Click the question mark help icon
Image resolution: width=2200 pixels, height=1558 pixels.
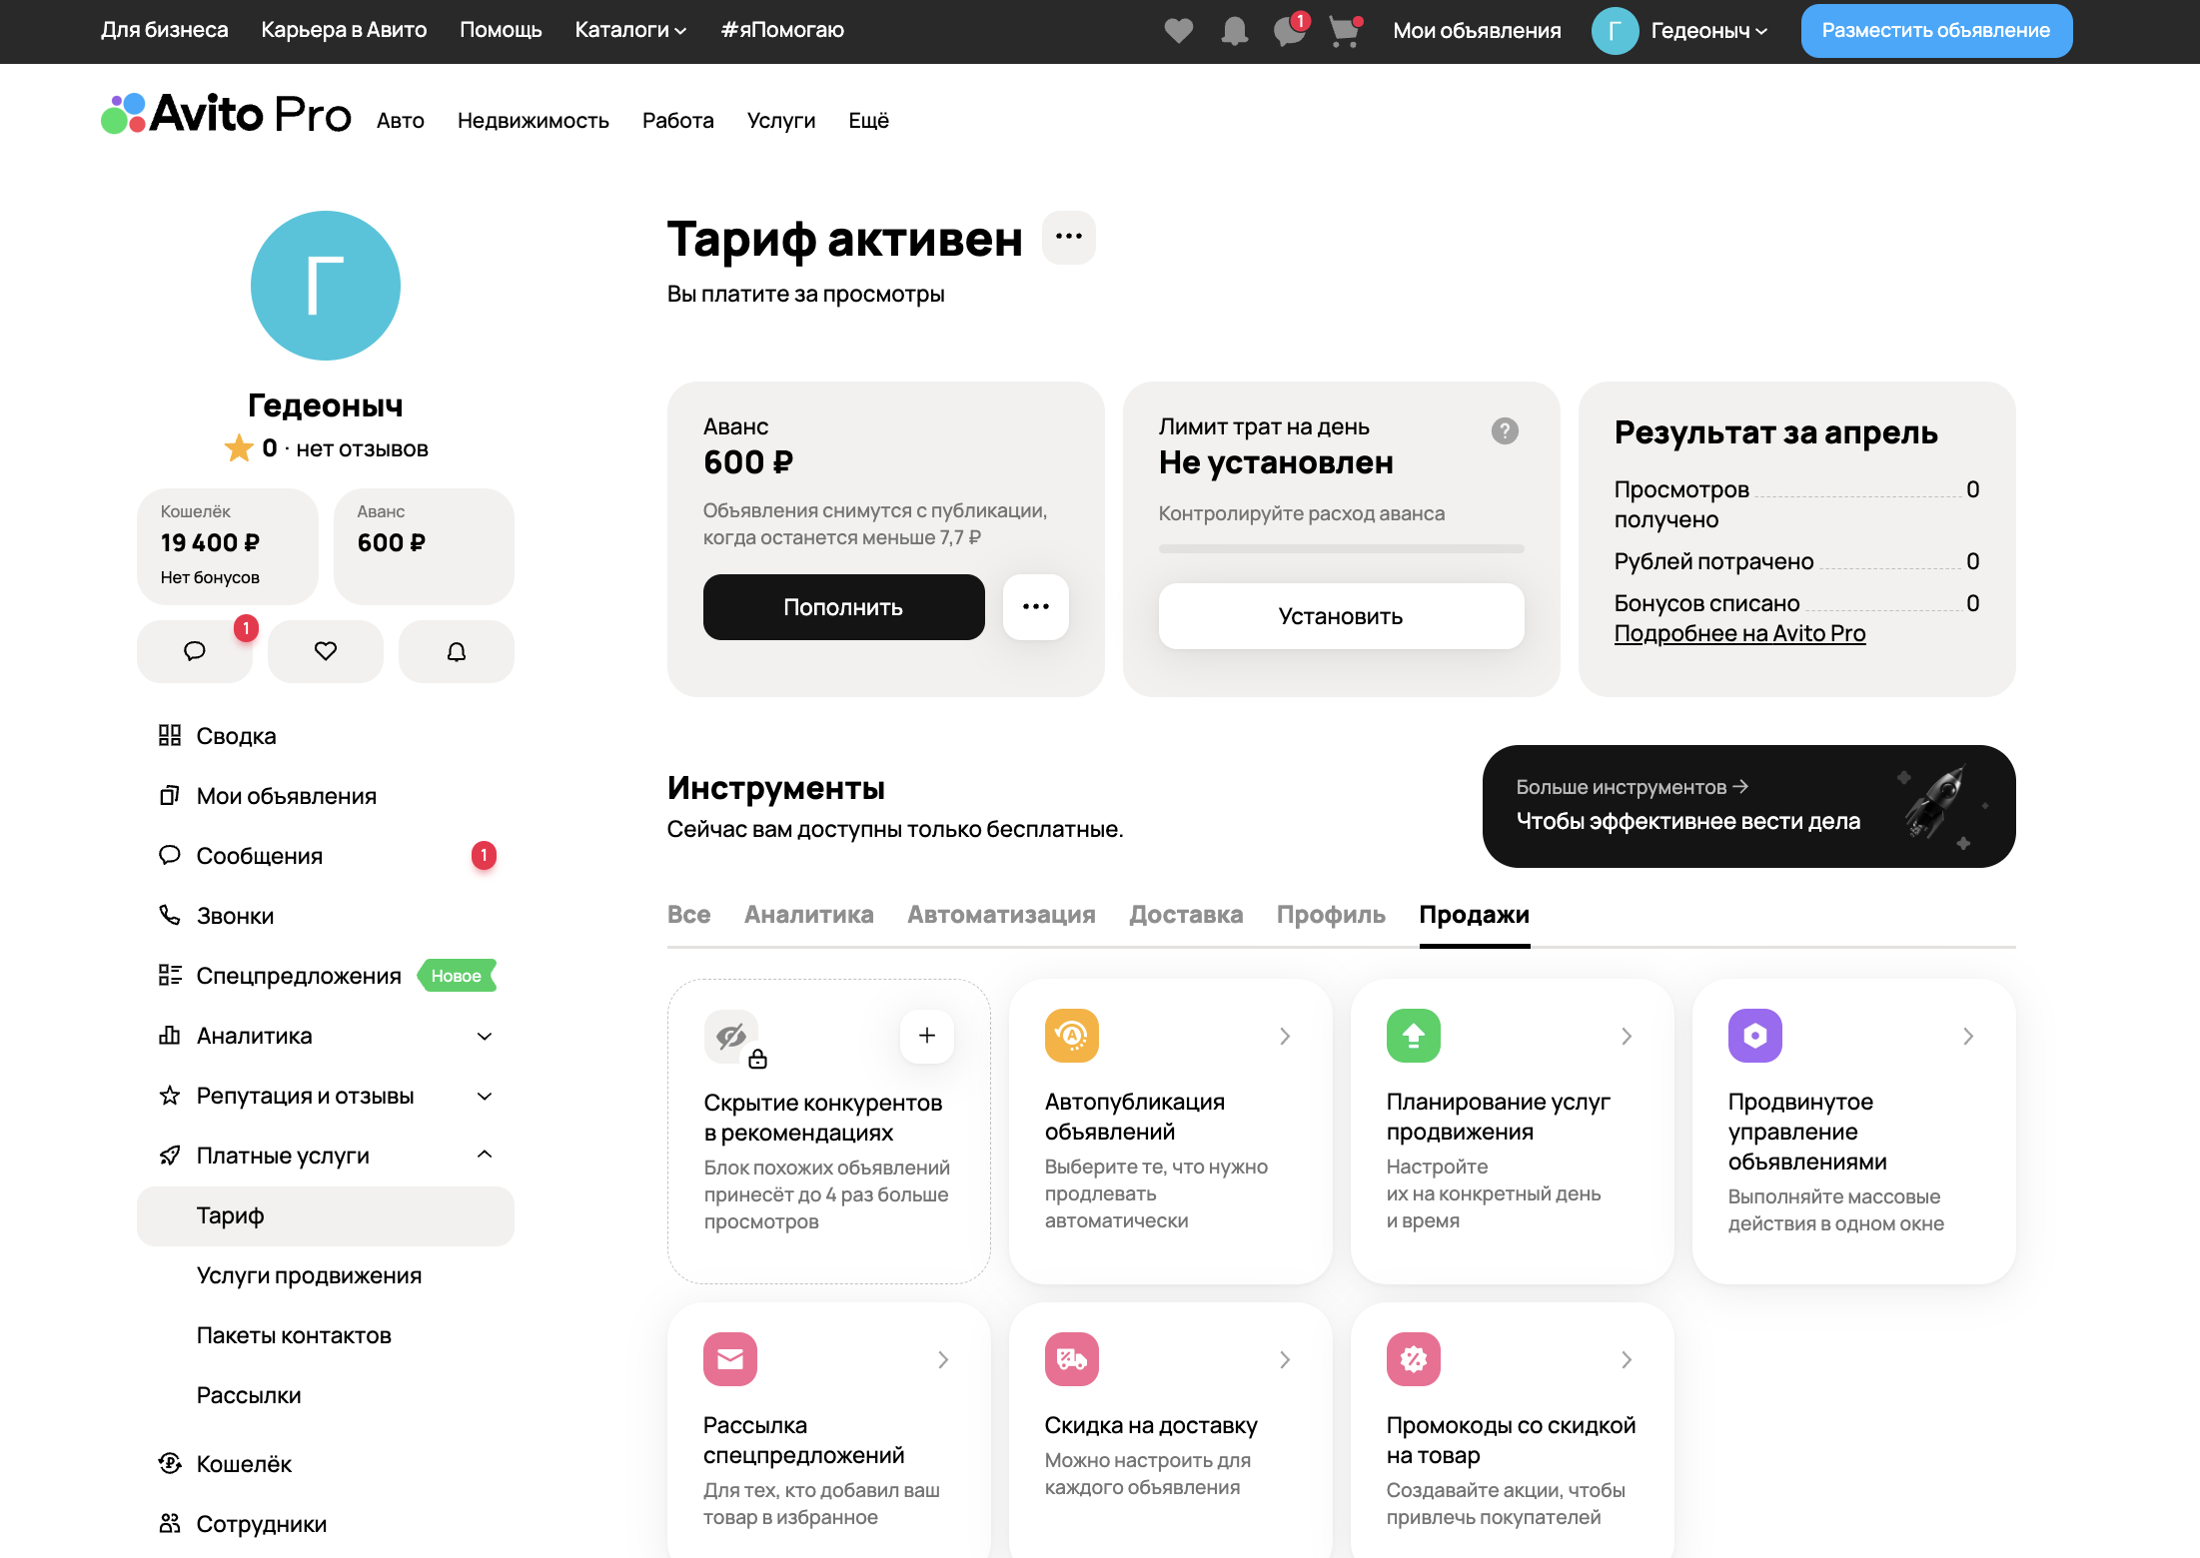(x=1505, y=430)
